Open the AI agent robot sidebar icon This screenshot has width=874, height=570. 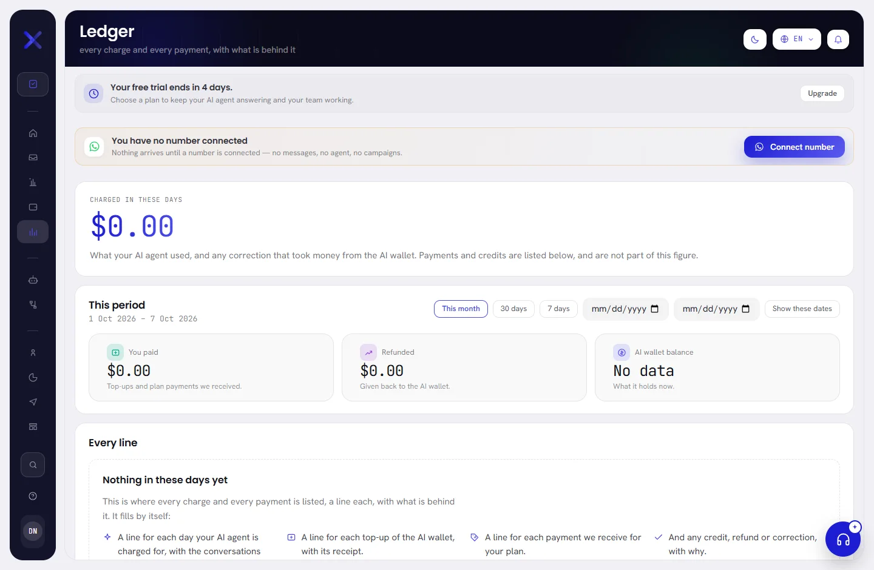pos(33,280)
